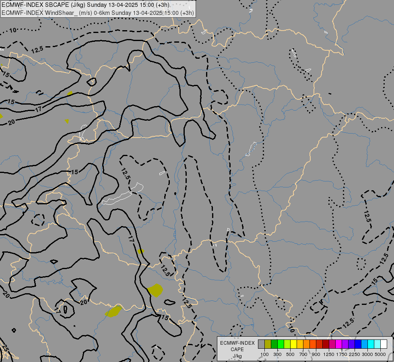Click ECMWF-INDEX label inside legend box
The image size is (394, 362).
click(237, 343)
